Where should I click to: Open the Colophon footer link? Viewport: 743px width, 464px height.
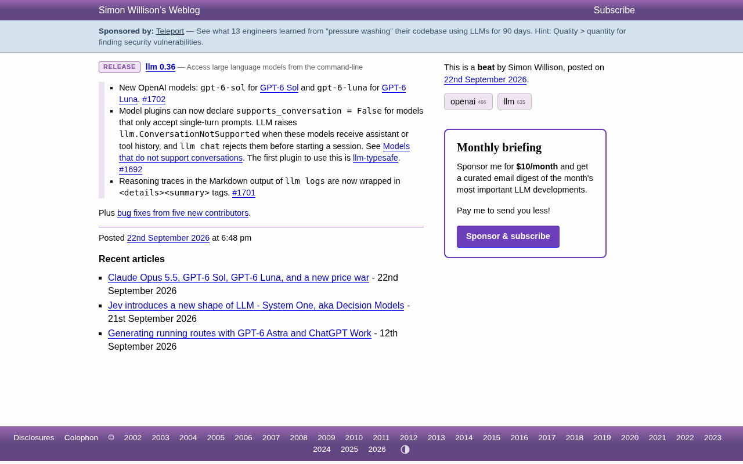point(81,438)
